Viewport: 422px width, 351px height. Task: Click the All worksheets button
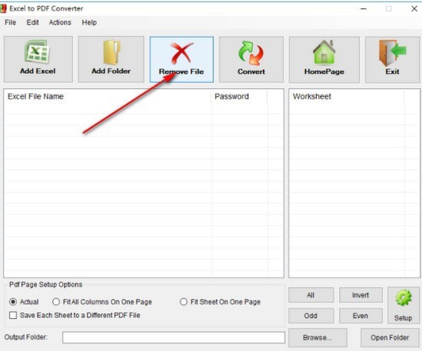[311, 295]
